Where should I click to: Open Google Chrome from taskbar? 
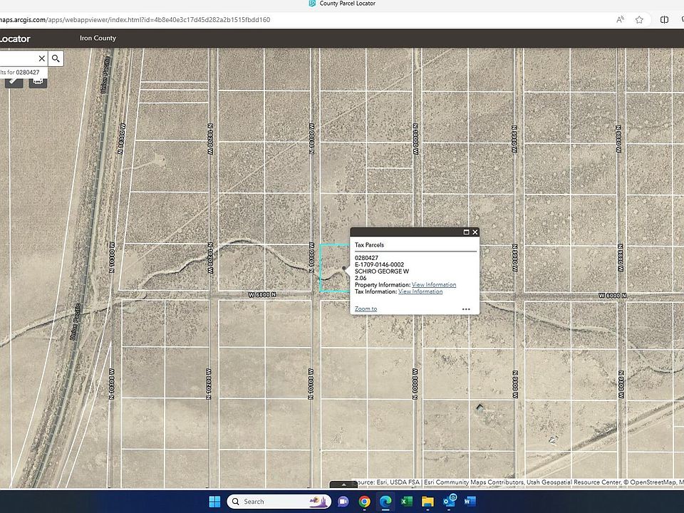(x=364, y=502)
